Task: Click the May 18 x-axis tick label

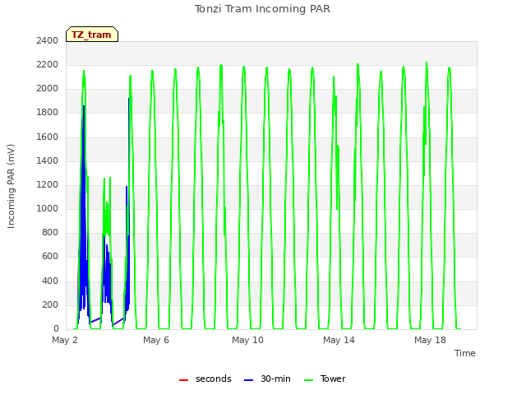Action: pos(430,340)
